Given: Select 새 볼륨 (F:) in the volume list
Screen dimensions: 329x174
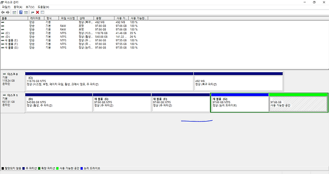Looking at the screenshot, I should pos(11,44).
